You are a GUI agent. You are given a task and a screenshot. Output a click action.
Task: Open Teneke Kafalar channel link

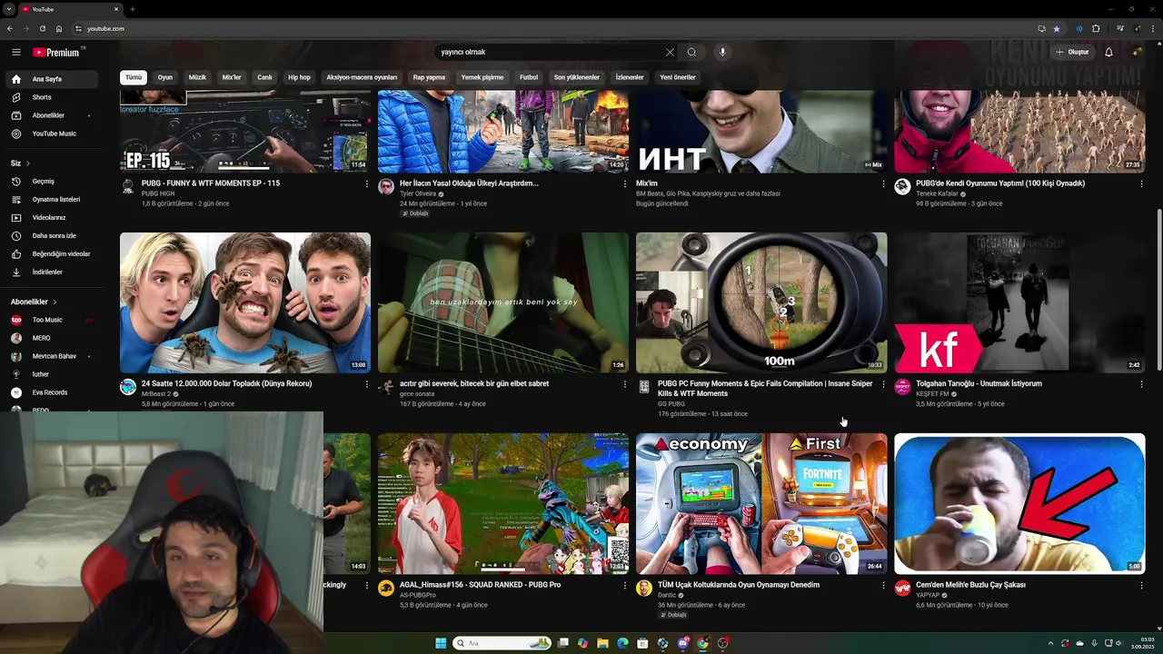(937, 193)
